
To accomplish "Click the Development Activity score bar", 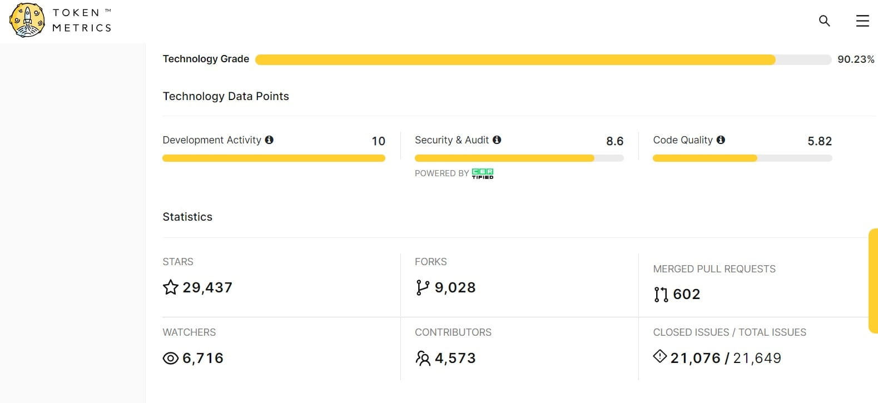I will coord(274,158).
